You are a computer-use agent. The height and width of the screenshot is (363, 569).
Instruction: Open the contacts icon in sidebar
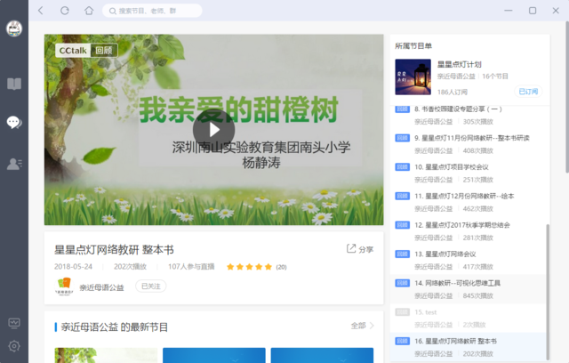tap(14, 163)
